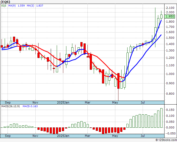Click the MA(9) legend label
The image size is (177, 142).
[12, 6]
